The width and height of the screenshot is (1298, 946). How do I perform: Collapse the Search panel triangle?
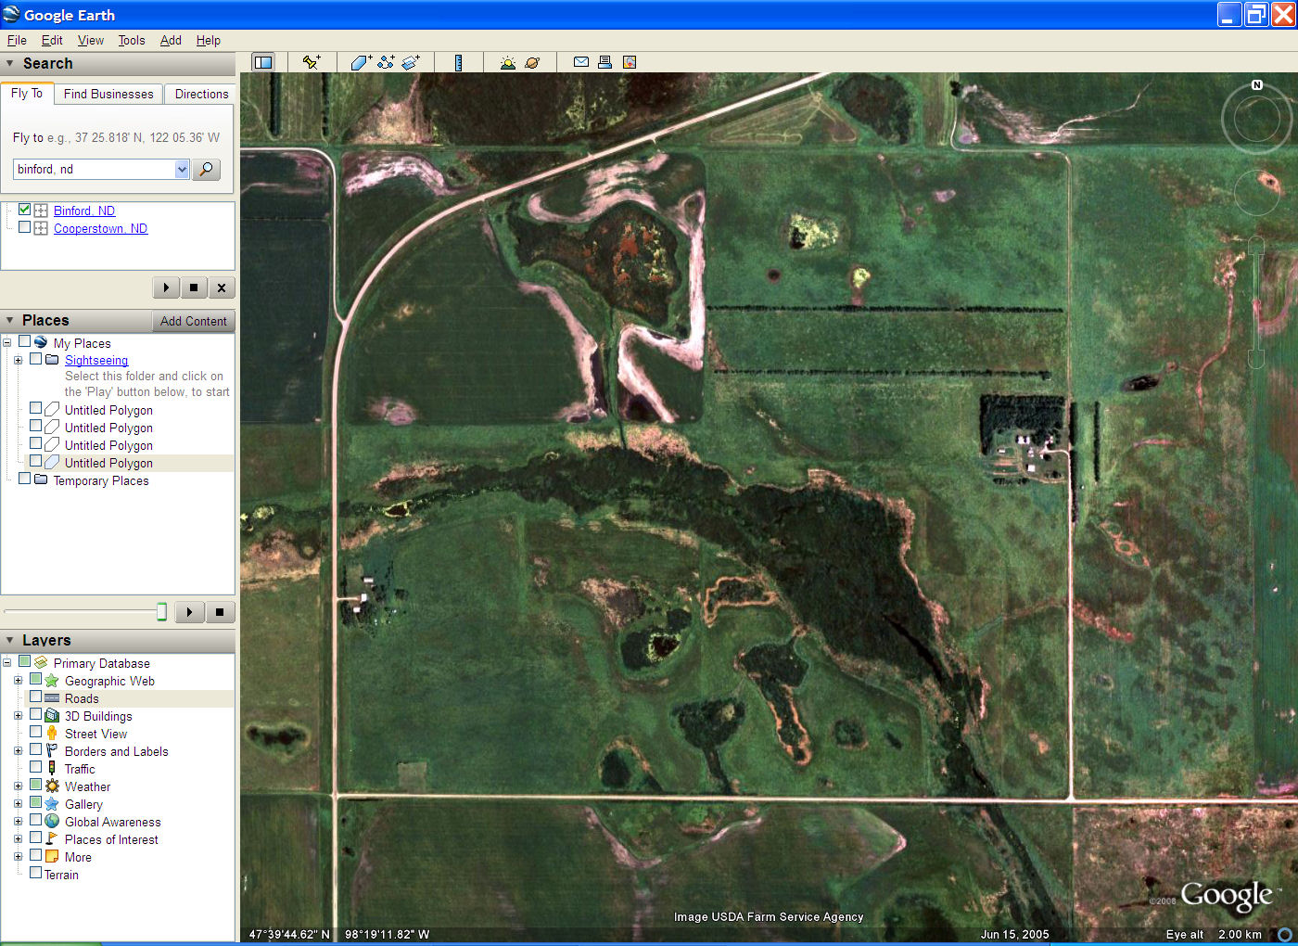9,63
